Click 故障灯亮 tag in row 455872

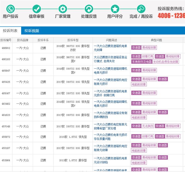(147, 136)
